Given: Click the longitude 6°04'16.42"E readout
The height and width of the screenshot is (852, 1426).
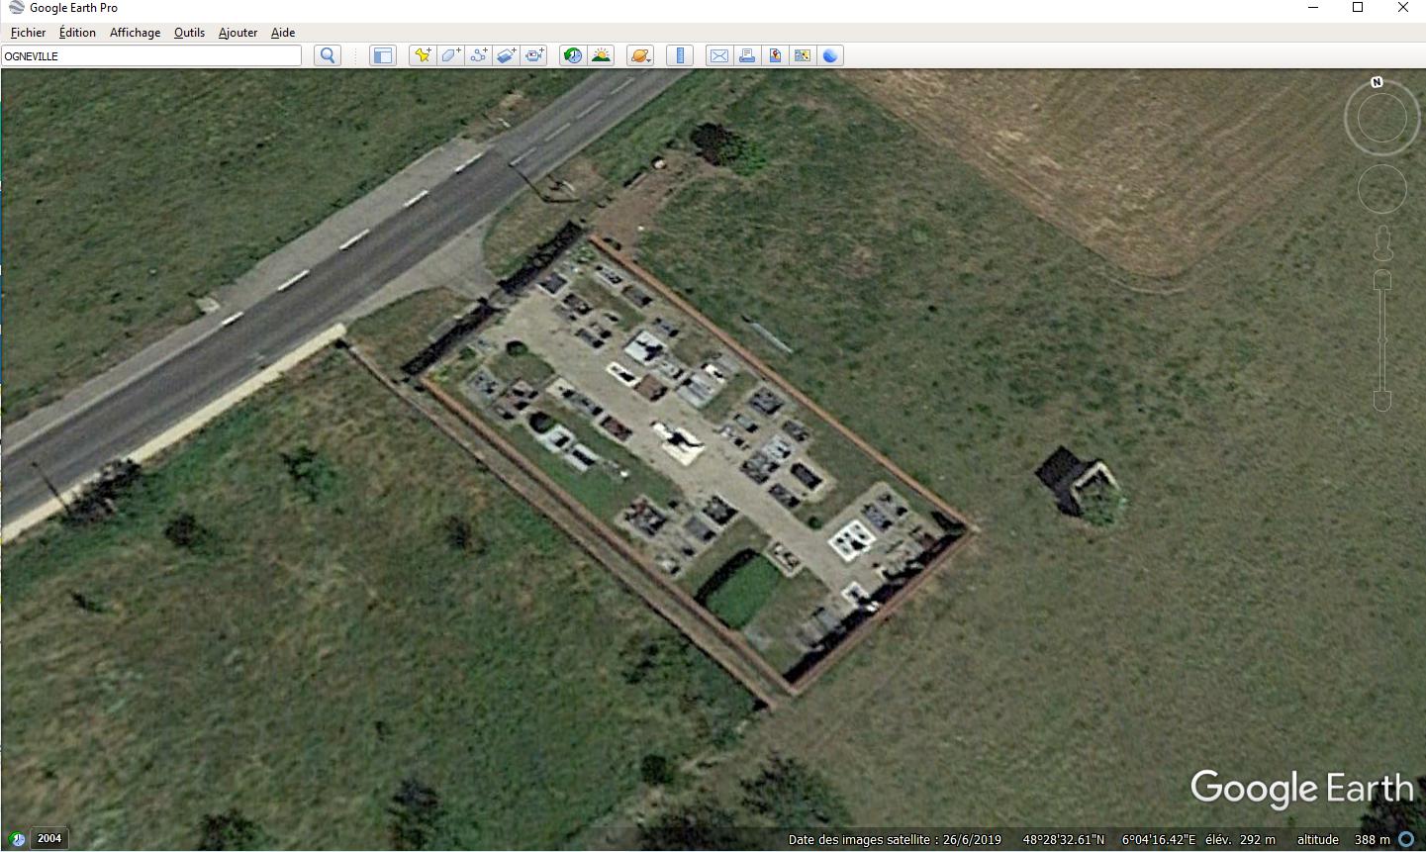Looking at the screenshot, I should (1159, 839).
